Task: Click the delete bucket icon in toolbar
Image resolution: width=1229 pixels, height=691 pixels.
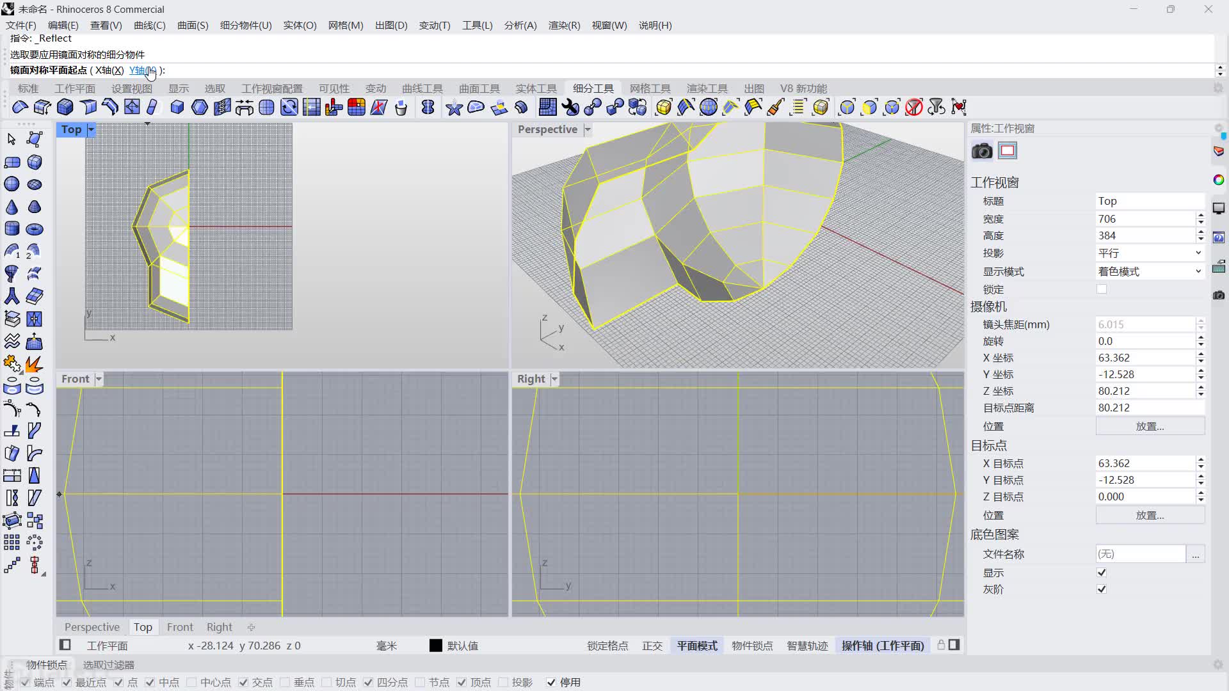Action: [x=401, y=107]
